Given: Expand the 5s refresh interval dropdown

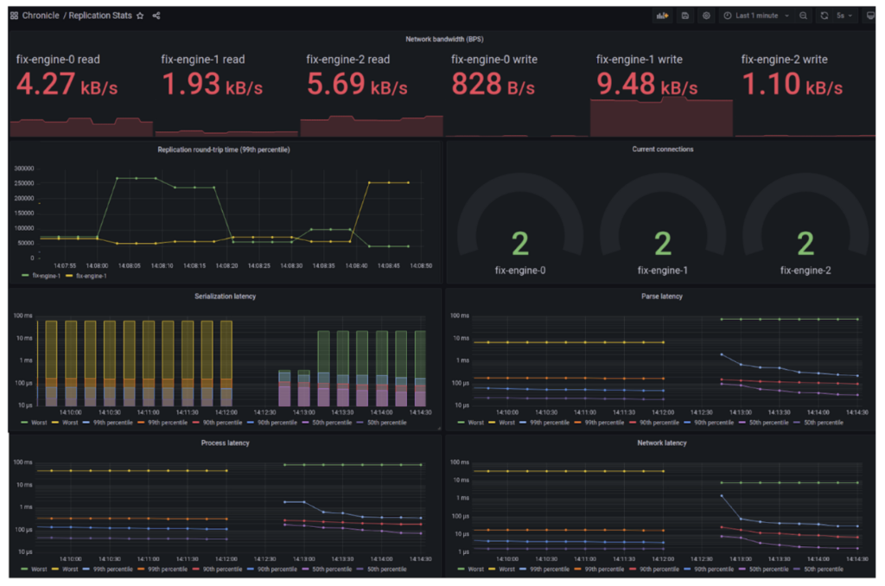Looking at the screenshot, I should 845,16.
